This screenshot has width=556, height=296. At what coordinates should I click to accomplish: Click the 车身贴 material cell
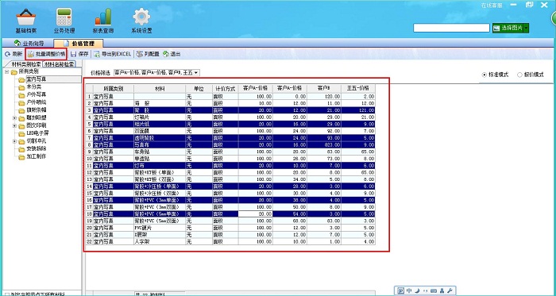[160, 152]
